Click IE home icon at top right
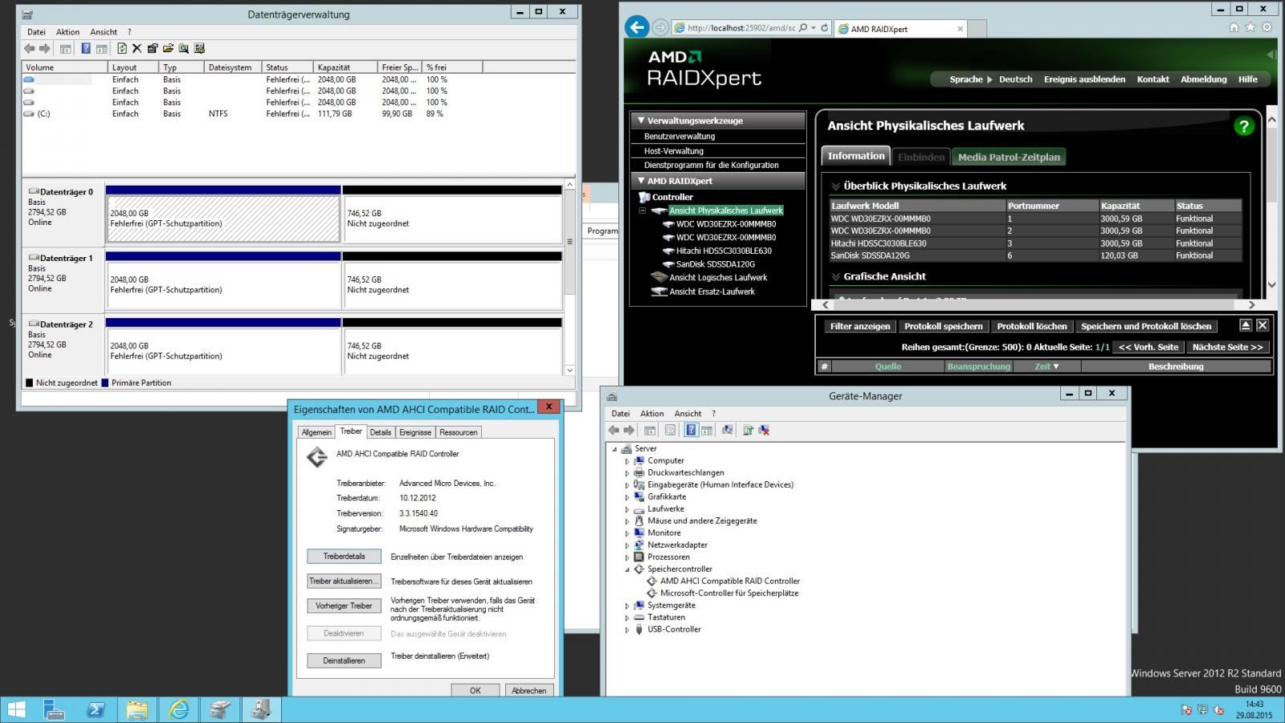This screenshot has width=1285, height=723. 1234,27
